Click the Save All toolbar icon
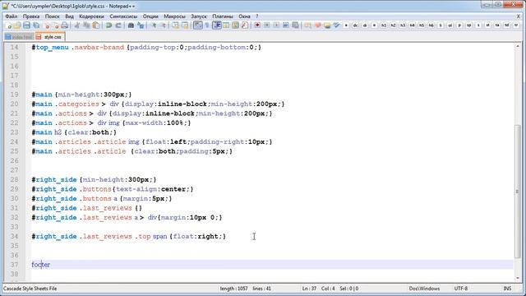Screen dimensions: 526x296 click(x=36, y=25)
